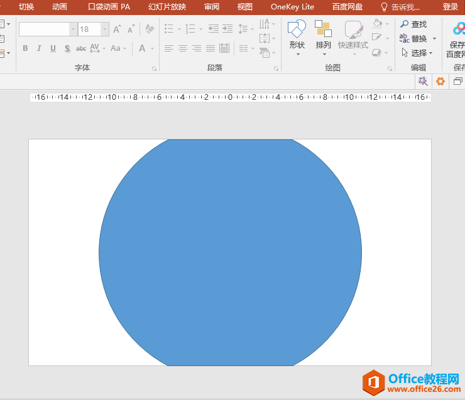Screen dimensions: 465x400
Task: Toggle Italic formatting
Action: click(39, 48)
